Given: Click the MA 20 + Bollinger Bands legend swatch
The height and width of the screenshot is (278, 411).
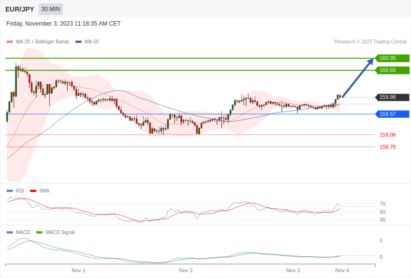Looking at the screenshot, I should point(10,42).
